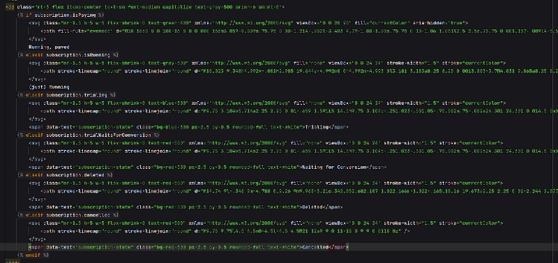The width and height of the screenshot is (558, 263).
Task: Place cursor on "{% if subscription.isPaying %}" line
Action: (x=61, y=15)
